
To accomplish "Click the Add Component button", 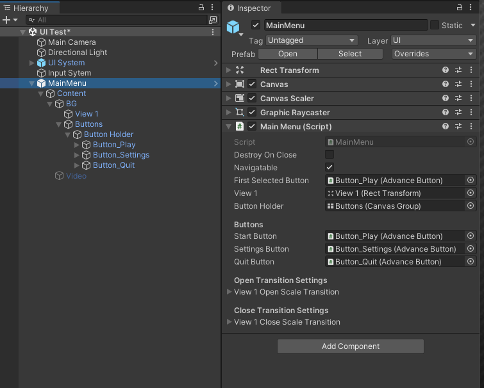I will pyautogui.click(x=351, y=346).
